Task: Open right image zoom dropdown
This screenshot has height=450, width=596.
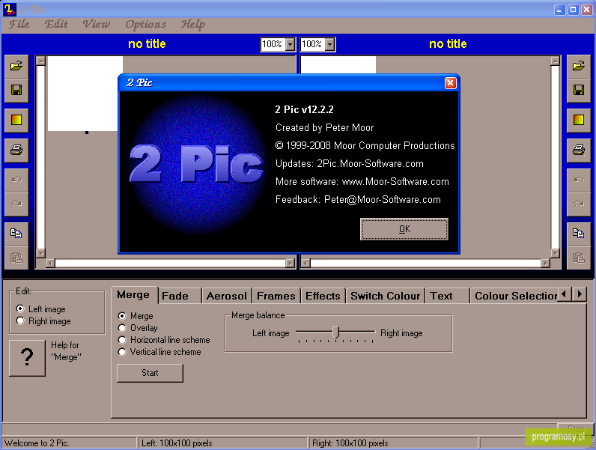Action: (329, 44)
